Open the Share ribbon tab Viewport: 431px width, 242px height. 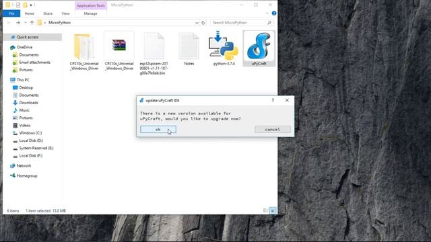pyautogui.click(x=48, y=13)
